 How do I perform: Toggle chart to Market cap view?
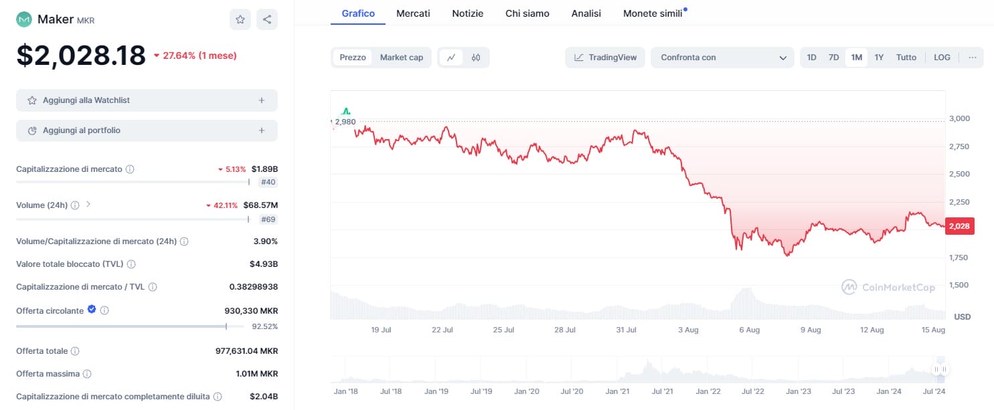[402, 58]
